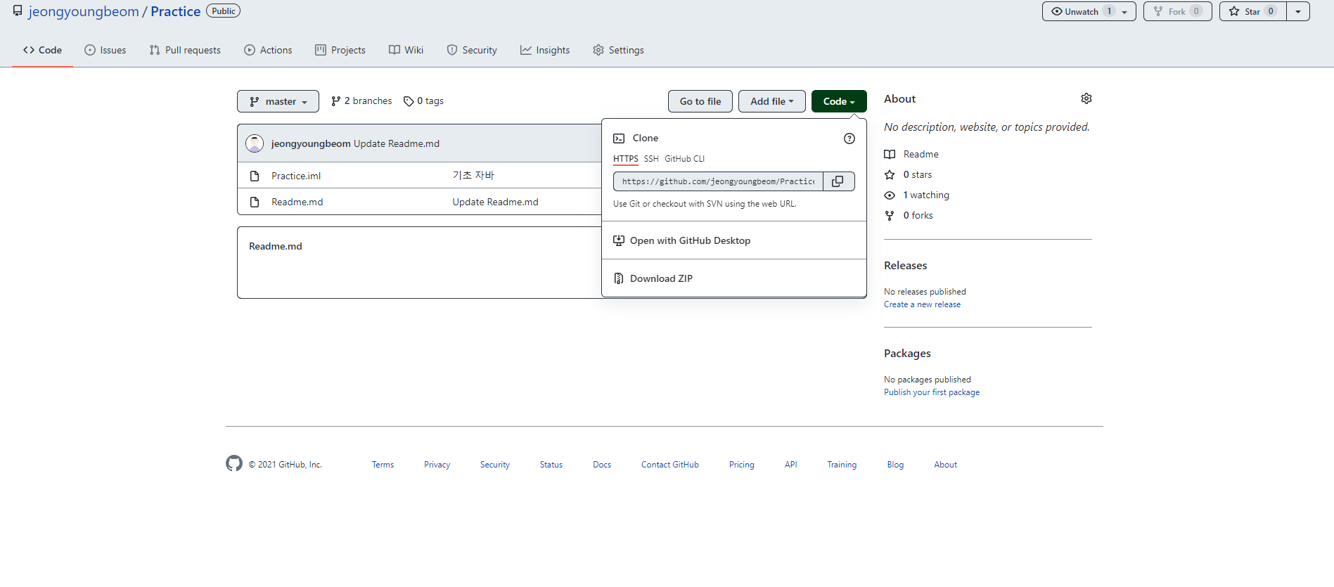The height and width of the screenshot is (587, 1334).
Task: Open the repository Security tab
Action: coord(472,50)
